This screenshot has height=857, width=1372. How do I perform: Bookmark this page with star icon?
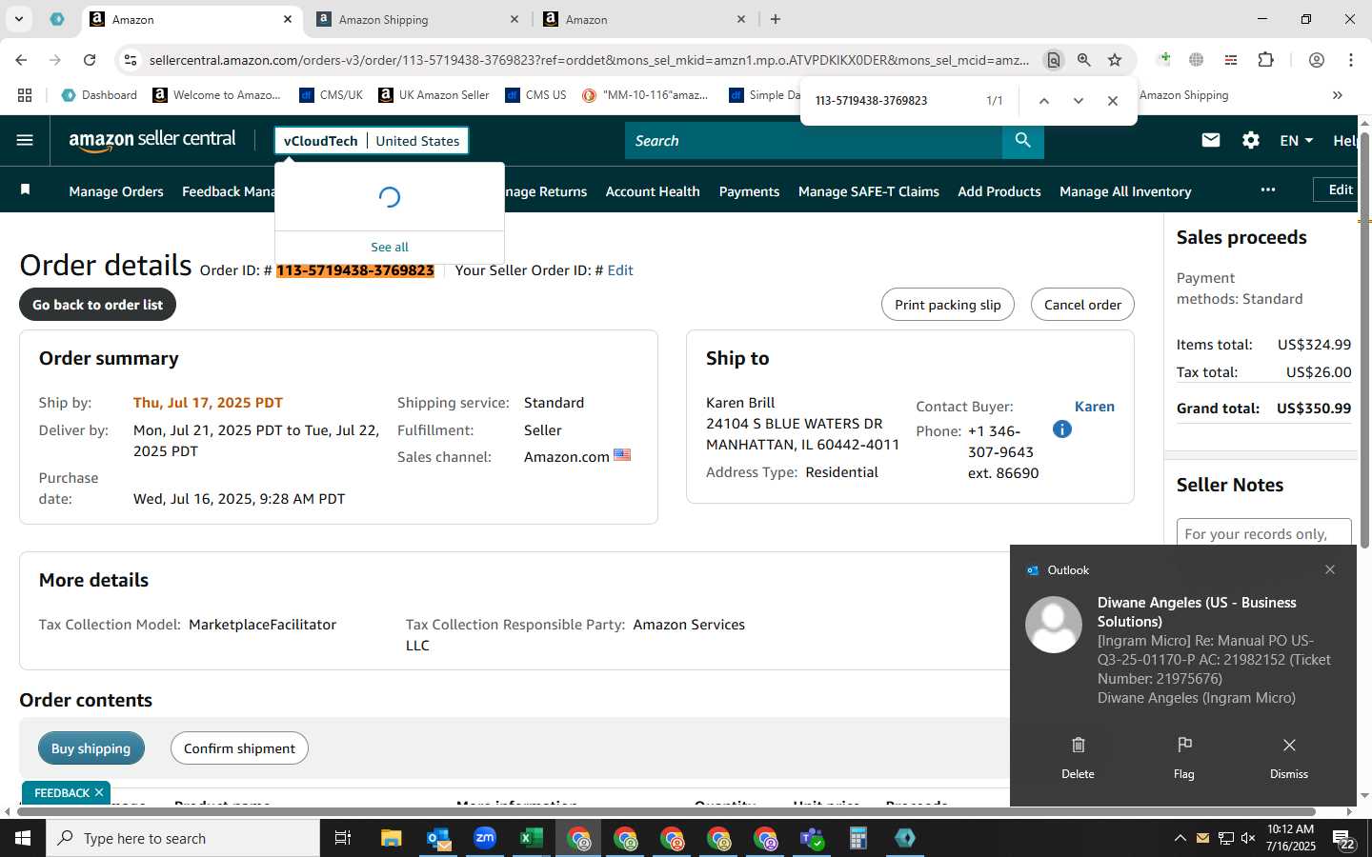click(x=1115, y=60)
